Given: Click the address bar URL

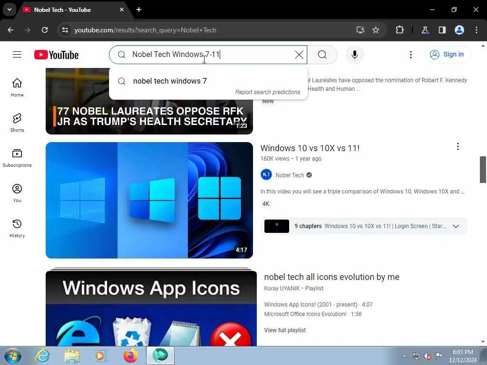Looking at the screenshot, I should pos(145,30).
